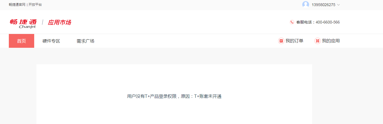Go to 我的订单
Image resolution: width=383 pixels, height=124 pixels.
[294, 41]
